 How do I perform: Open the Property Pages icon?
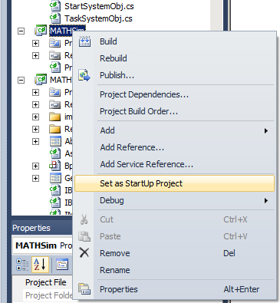62,265
